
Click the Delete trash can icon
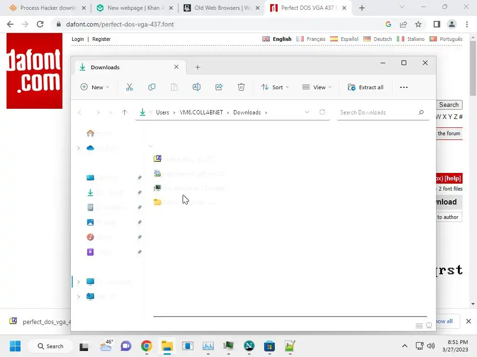pyautogui.click(x=241, y=87)
